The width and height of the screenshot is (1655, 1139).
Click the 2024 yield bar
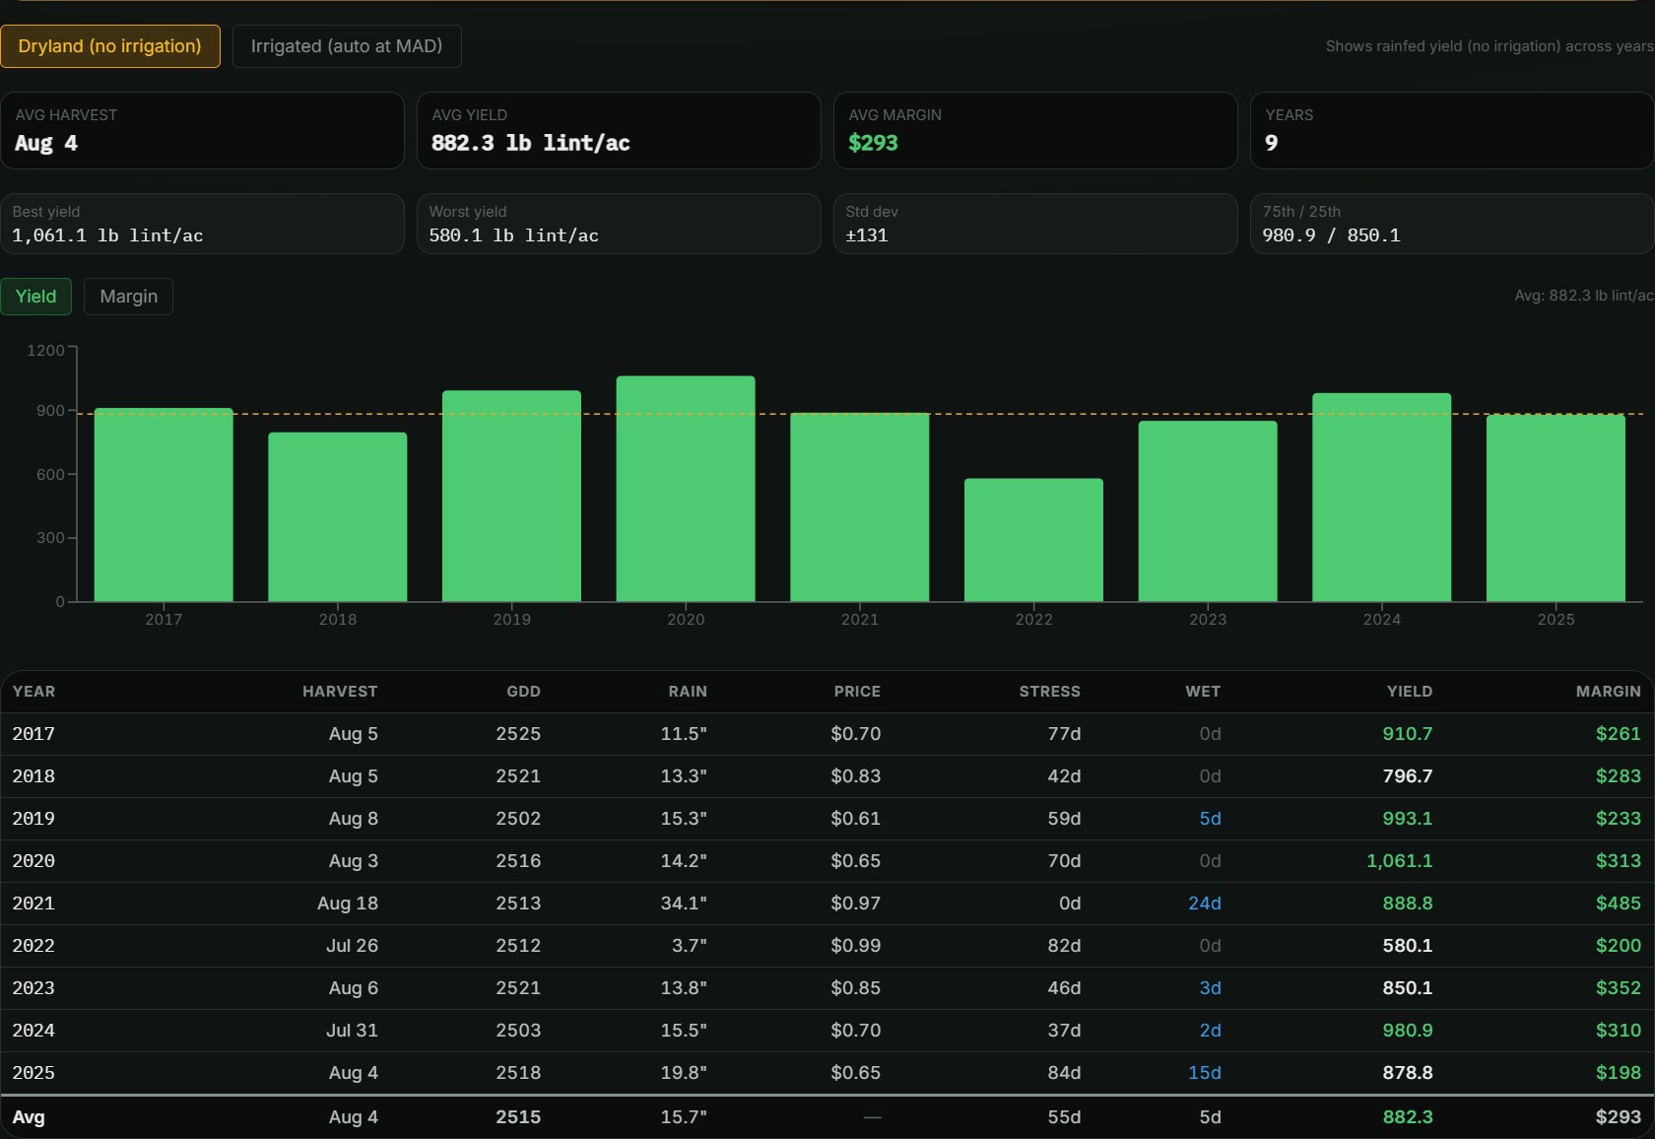(1382, 498)
